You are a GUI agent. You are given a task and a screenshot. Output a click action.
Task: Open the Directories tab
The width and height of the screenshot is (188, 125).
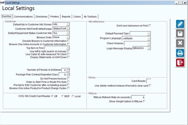coord(42,16)
